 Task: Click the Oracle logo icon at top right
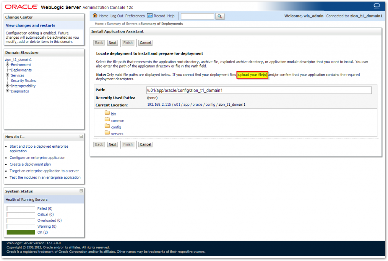376,6
